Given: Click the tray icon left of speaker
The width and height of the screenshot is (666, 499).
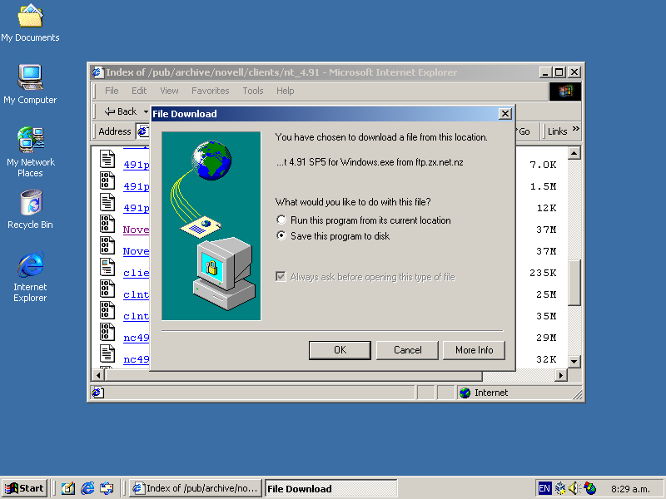Looking at the screenshot, I should click(560, 488).
